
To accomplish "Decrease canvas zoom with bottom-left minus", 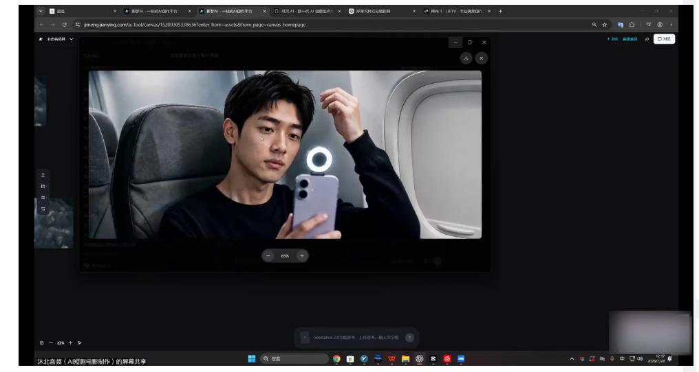I will pyautogui.click(x=51, y=343).
